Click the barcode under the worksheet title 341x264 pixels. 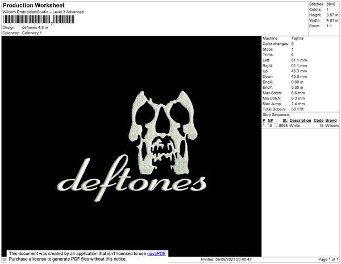(39, 19)
